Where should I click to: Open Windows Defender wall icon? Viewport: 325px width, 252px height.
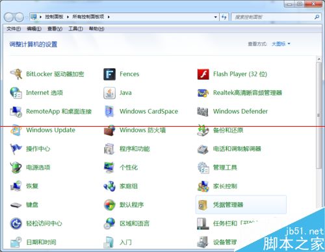[203, 112]
